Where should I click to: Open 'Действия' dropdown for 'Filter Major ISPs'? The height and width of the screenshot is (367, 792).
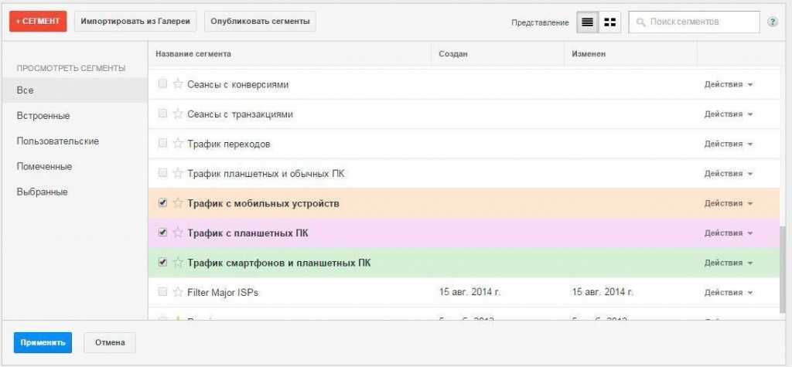click(728, 293)
